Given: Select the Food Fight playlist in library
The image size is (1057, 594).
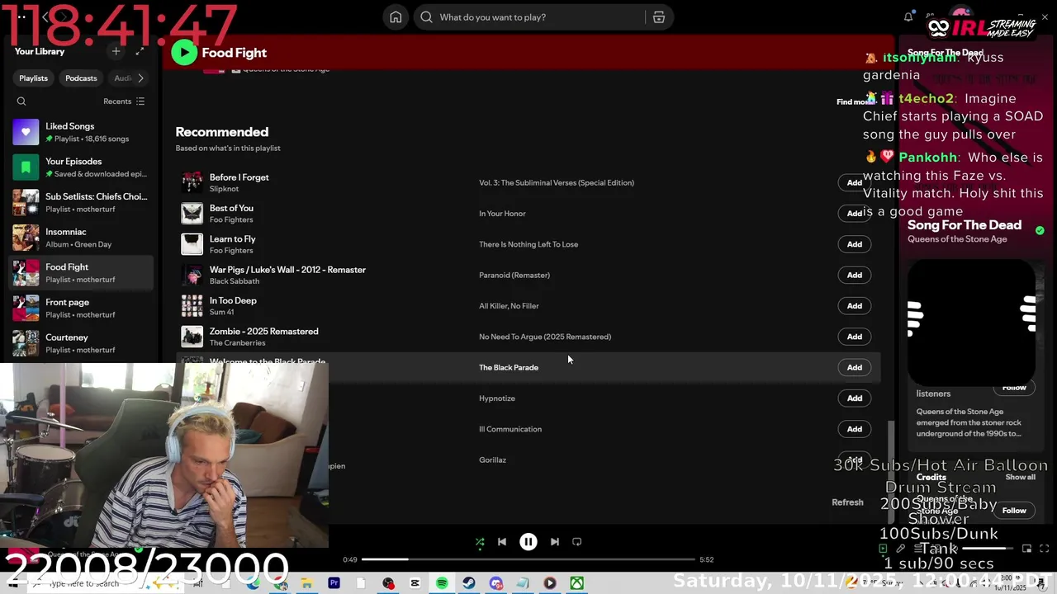Looking at the screenshot, I should [x=81, y=273].
